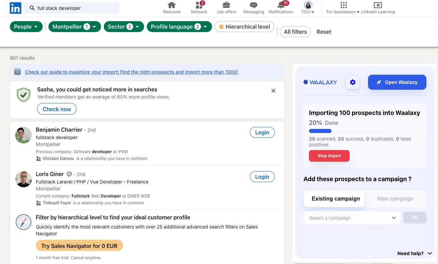The width and height of the screenshot is (438, 264).
Task: Click common-relationship icon beside Ghislain Damou
Action: [38, 159]
